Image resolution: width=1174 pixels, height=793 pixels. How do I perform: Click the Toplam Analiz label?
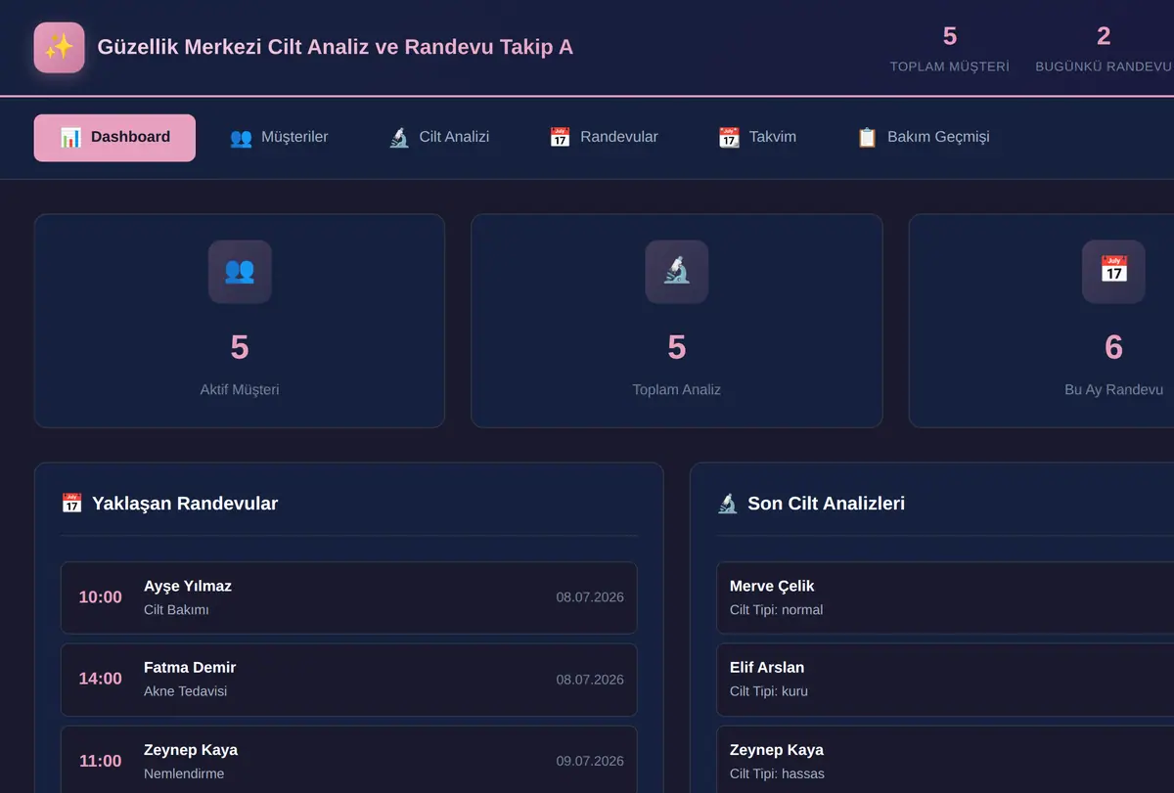[677, 389]
